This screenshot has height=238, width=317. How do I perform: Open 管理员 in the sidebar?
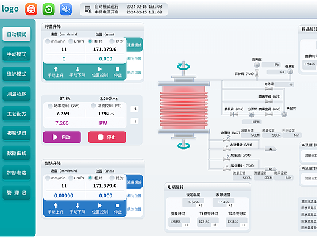16,193
